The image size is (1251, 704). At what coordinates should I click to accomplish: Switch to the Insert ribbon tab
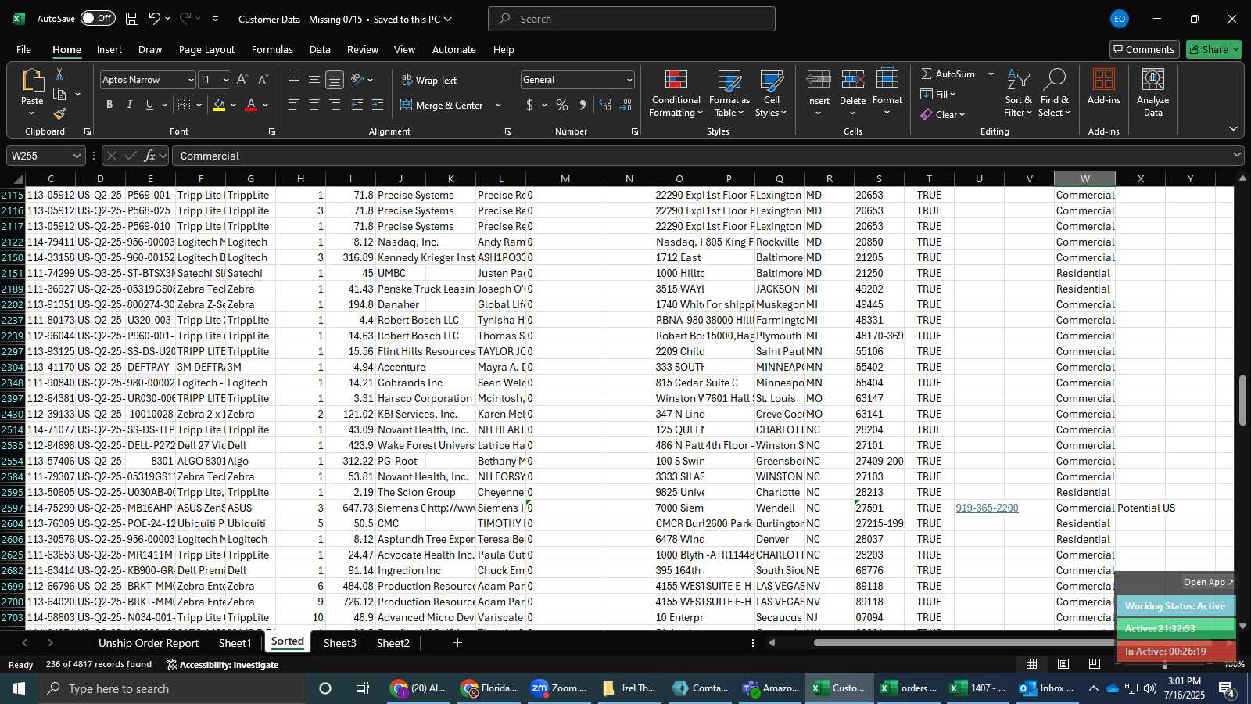click(x=109, y=49)
